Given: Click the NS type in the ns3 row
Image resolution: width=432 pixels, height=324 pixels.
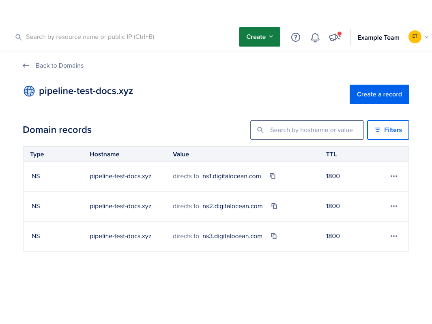Looking at the screenshot, I should click(36, 236).
